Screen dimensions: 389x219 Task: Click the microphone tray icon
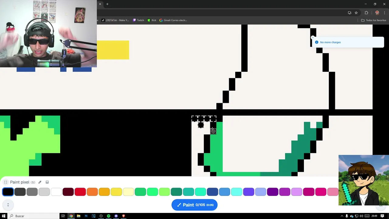(x=347, y=216)
